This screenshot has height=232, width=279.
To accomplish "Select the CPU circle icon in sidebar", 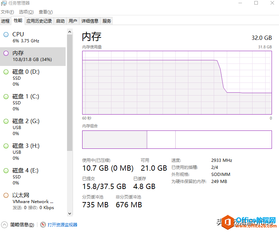I will click(x=6, y=35).
